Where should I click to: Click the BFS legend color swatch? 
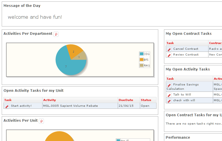pyautogui.click(x=142, y=60)
